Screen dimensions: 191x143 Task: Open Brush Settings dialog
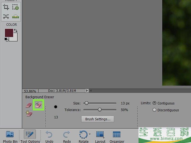pyautogui.click(x=98, y=119)
